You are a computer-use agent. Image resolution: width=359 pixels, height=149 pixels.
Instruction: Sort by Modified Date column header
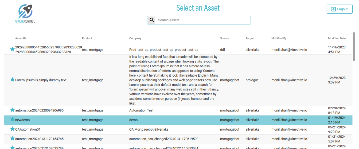(x=337, y=38)
